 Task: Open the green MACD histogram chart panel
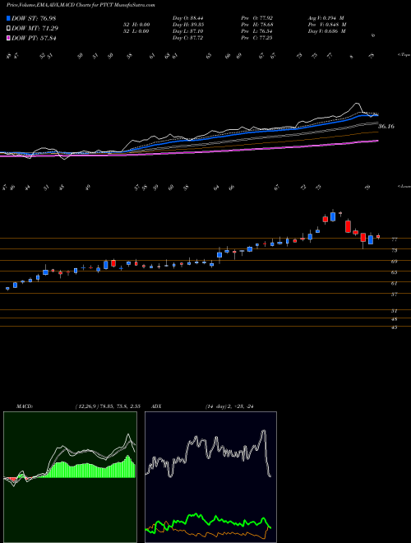pyautogui.click(x=70, y=477)
